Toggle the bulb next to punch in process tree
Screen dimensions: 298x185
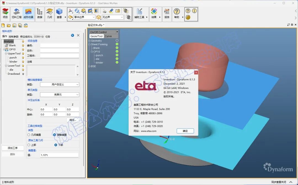23,58
